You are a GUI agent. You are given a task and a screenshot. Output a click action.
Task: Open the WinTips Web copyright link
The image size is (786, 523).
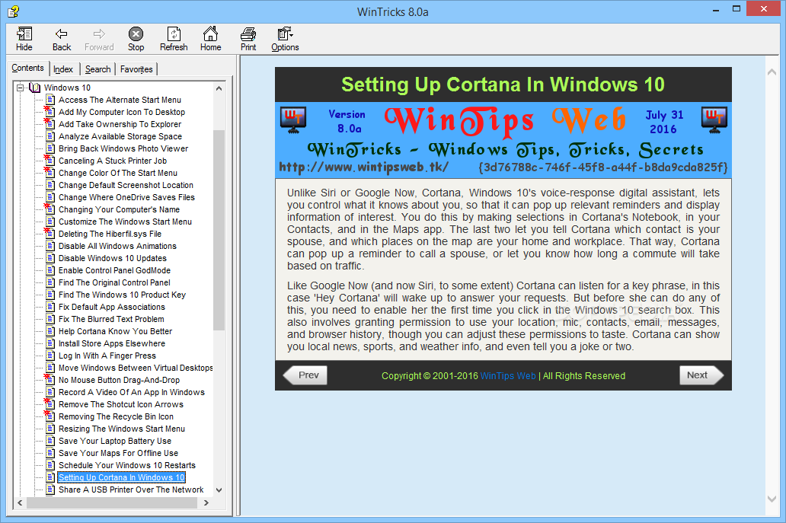click(508, 376)
